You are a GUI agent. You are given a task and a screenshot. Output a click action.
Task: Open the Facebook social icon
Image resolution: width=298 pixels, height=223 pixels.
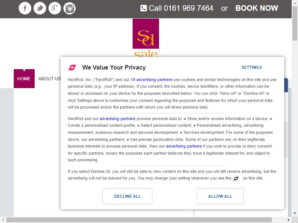click(x=25, y=8)
